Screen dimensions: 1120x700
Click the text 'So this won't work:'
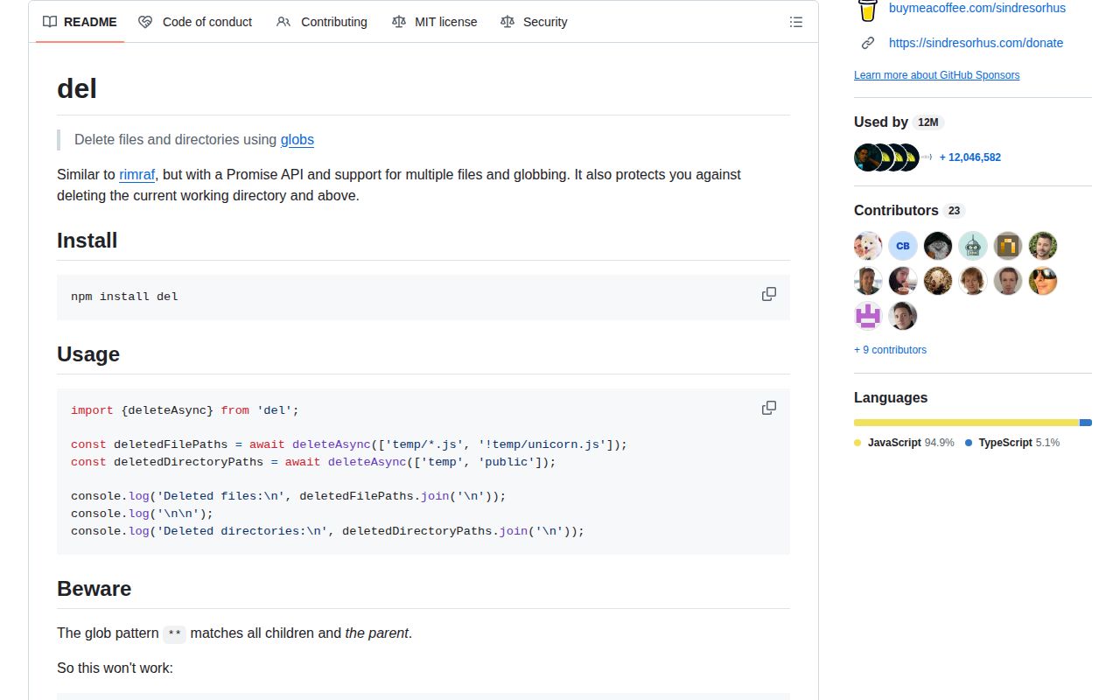(115, 668)
